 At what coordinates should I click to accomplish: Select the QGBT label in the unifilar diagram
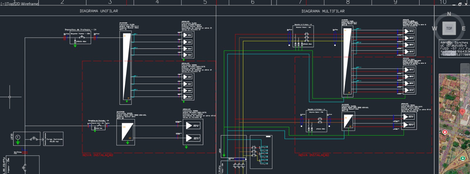pos(12,136)
